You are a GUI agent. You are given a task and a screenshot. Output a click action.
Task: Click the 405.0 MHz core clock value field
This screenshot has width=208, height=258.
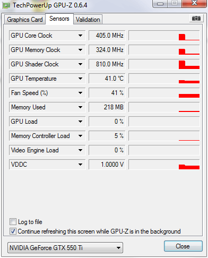pyautogui.click(x=107, y=36)
